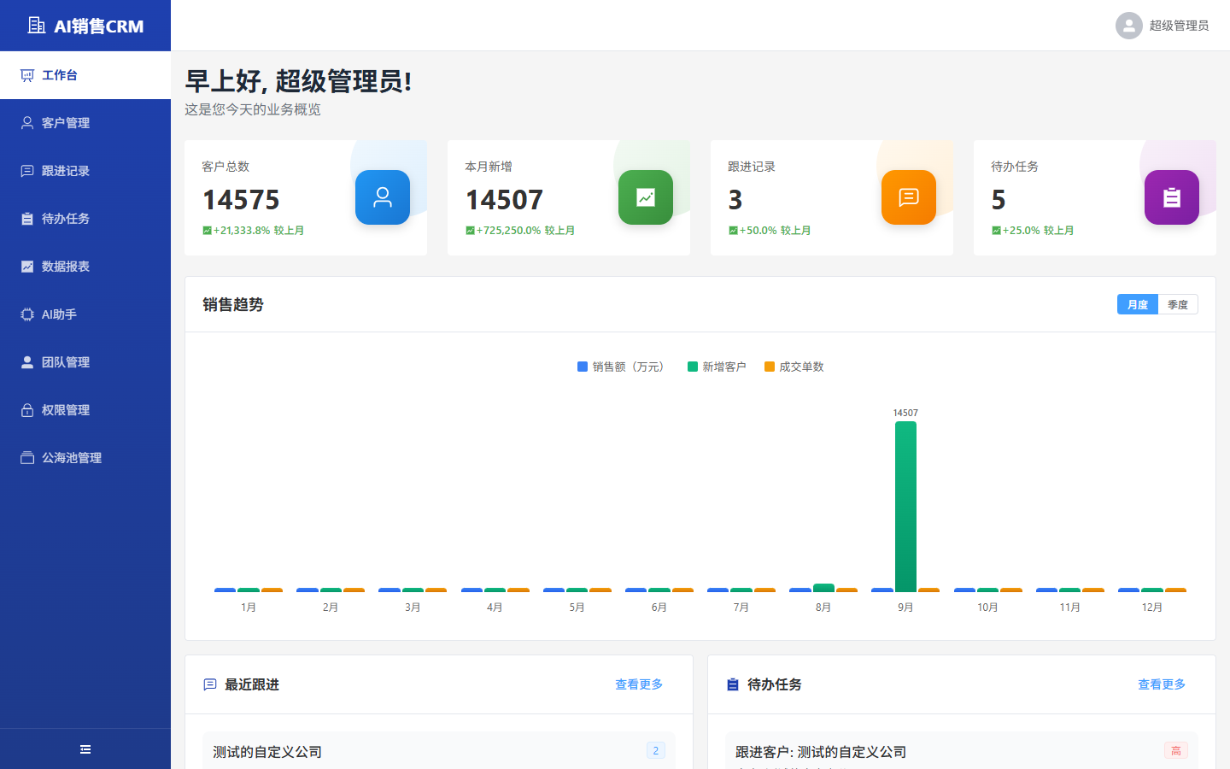Click the 跟进客户: 测试的自定义公司 task row

[961, 750]
